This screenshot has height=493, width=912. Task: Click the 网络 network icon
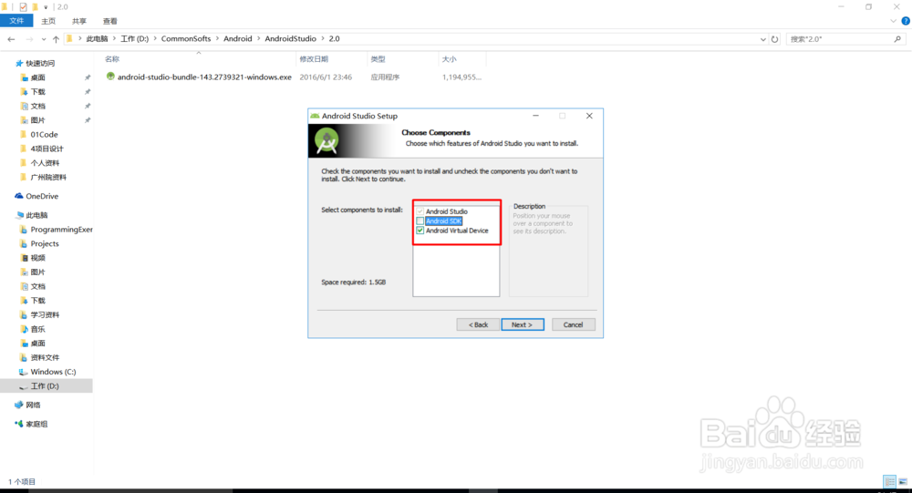[19, 405]
